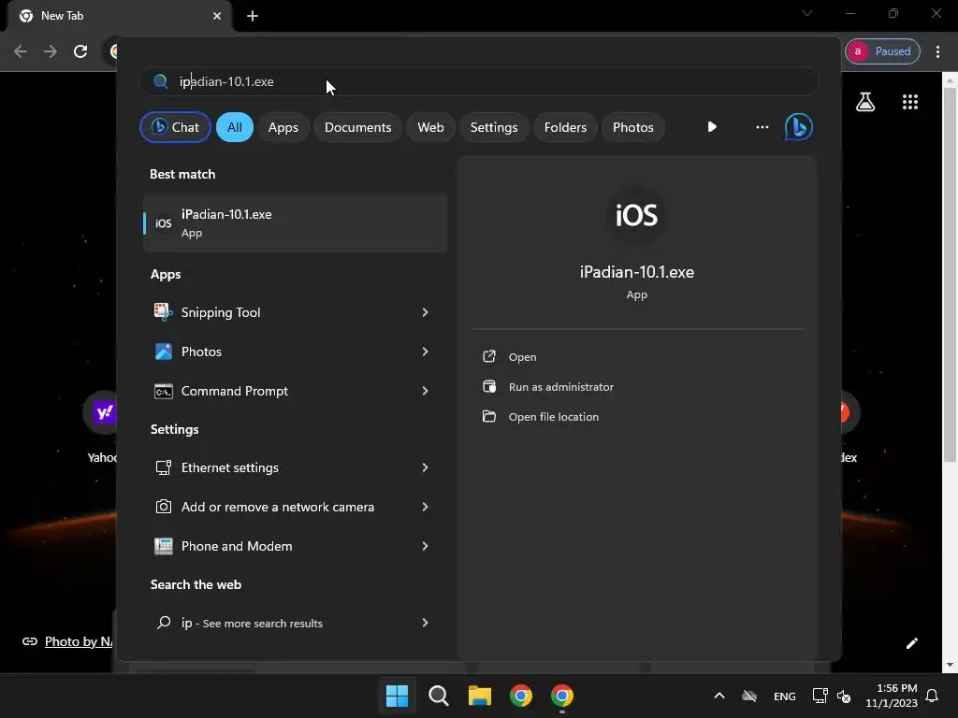Show hidden tray icons chevron
Screen dimensions: 958x718
719,696
